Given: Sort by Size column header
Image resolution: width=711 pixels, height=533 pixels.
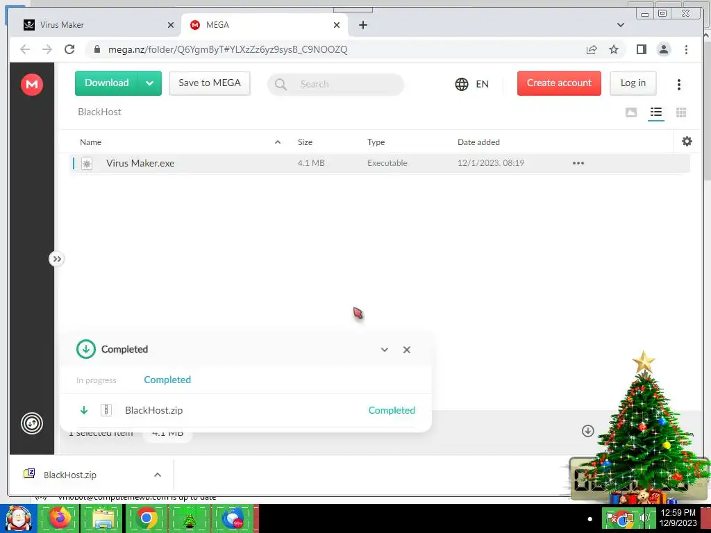Looking at the screenshot, I should (x=306, y=142).
